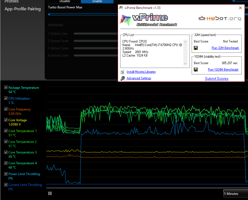Screen dimensions: 248x200
Task: Toggle Core Frequency checkbox
Action: pyautogui.click(x=6, y=109)
